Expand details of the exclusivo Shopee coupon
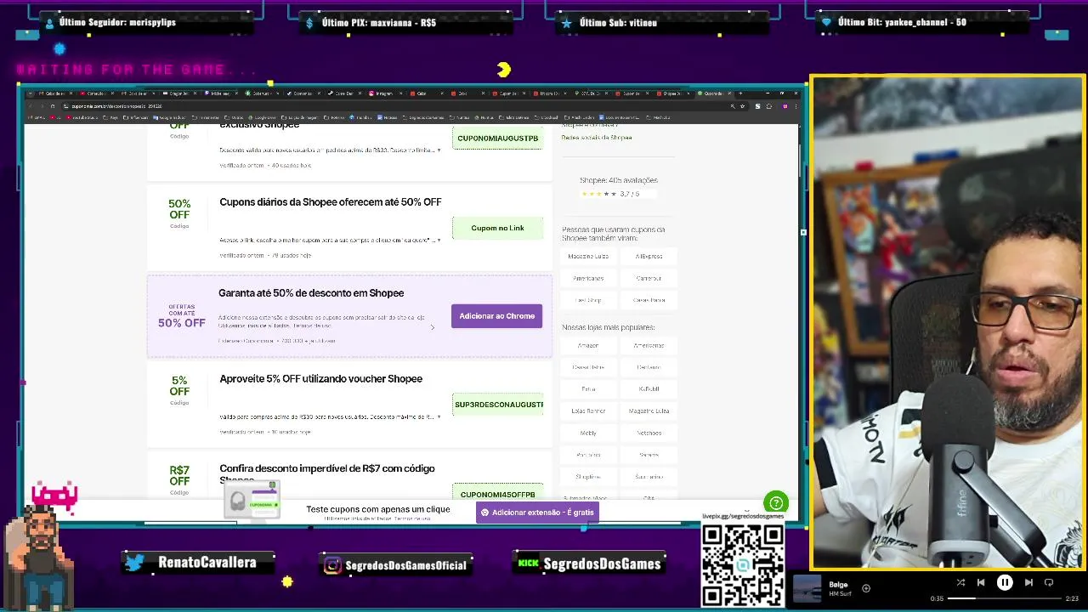The image size is (1088, 612). pyautogui.click(x=439, y=150)
